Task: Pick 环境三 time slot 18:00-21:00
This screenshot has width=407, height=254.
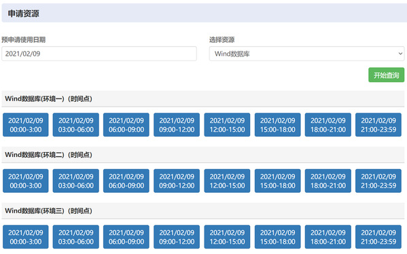Action: (328, 237)
